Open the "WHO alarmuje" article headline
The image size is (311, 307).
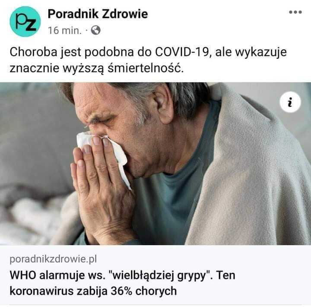[122, 283]
